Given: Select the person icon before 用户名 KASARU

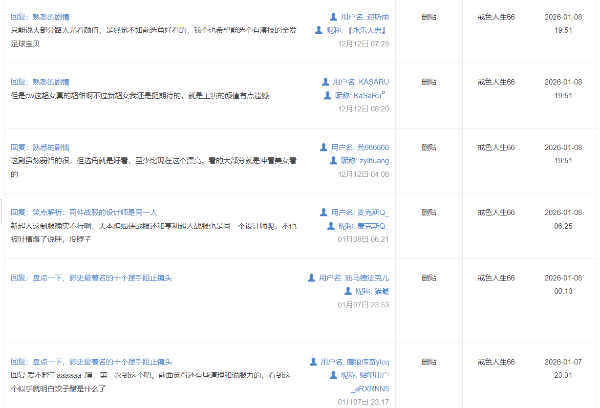Looking at the screenshot, I should (325, 82).
